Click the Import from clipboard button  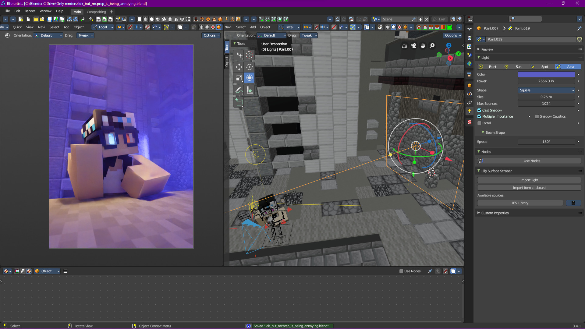click(x=529, y=188)
